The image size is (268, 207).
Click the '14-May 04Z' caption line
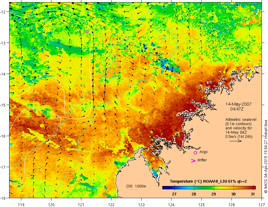[x=236, y=132]
